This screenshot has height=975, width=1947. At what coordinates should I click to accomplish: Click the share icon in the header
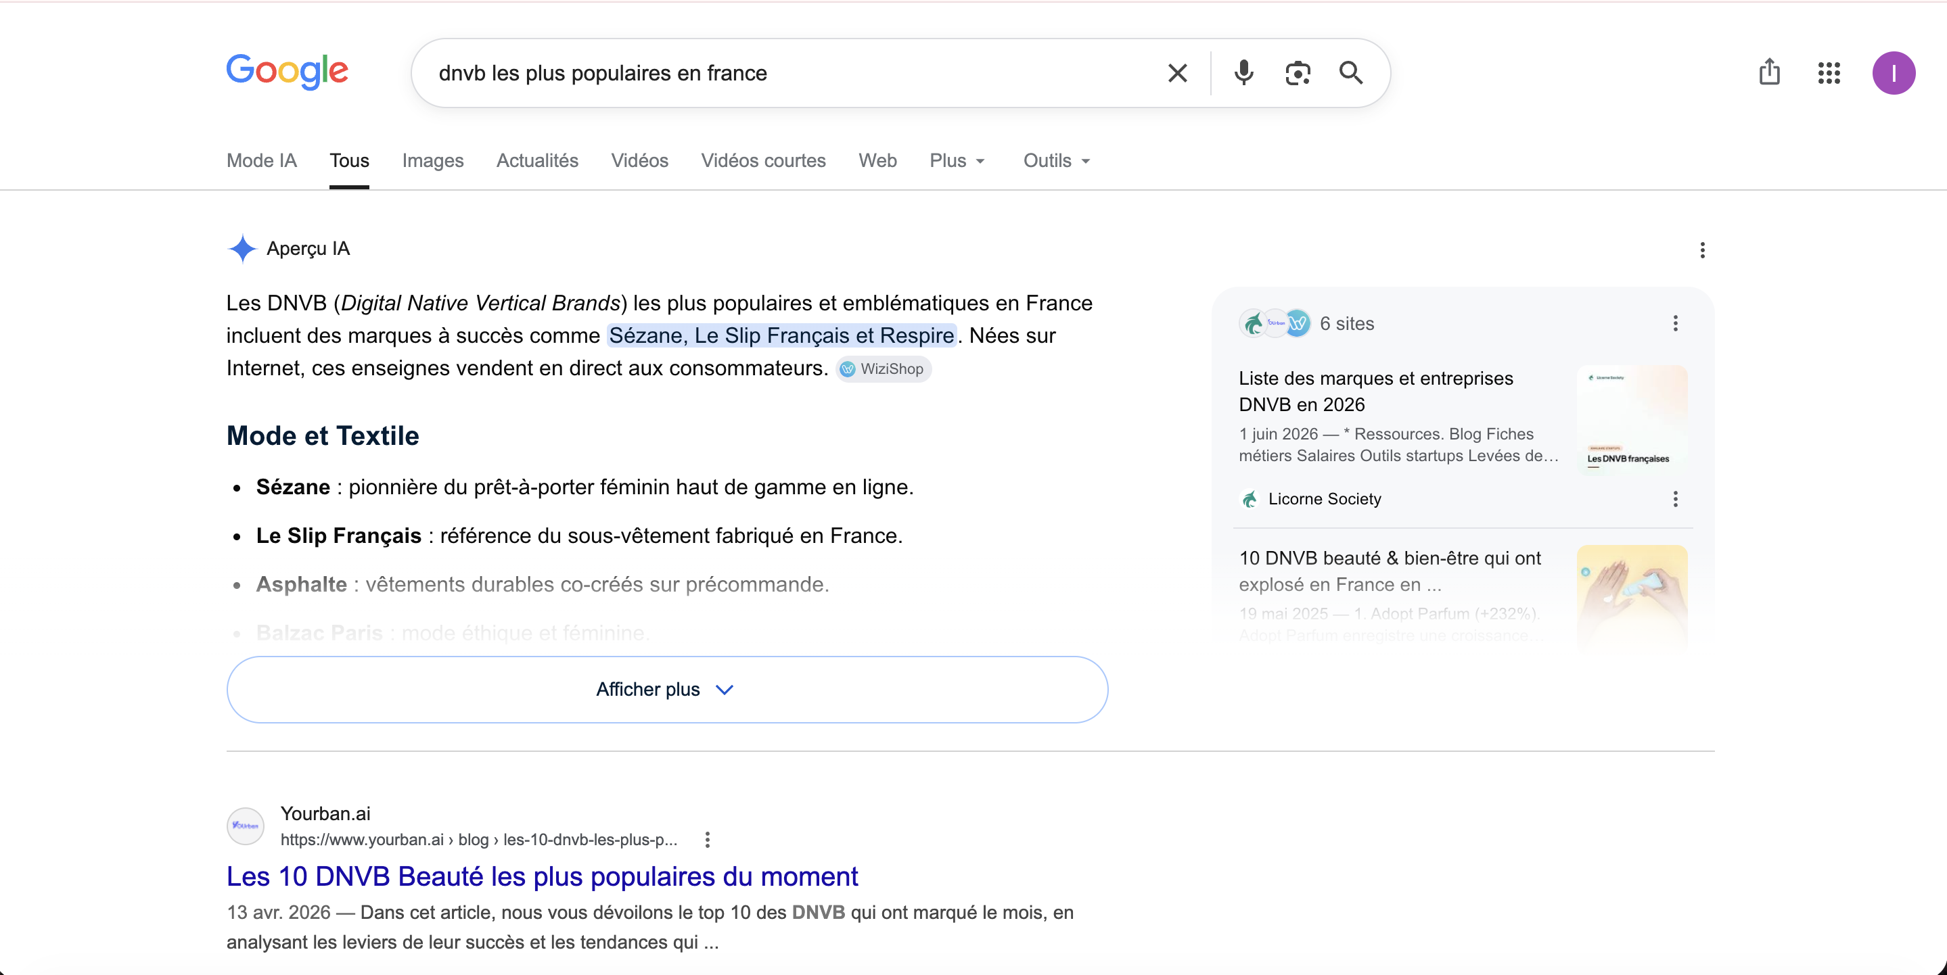click(1768, 73)
